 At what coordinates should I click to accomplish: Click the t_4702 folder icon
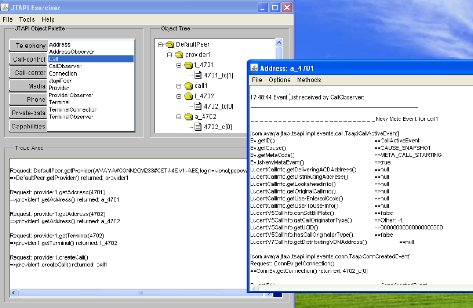click(188, 96)
